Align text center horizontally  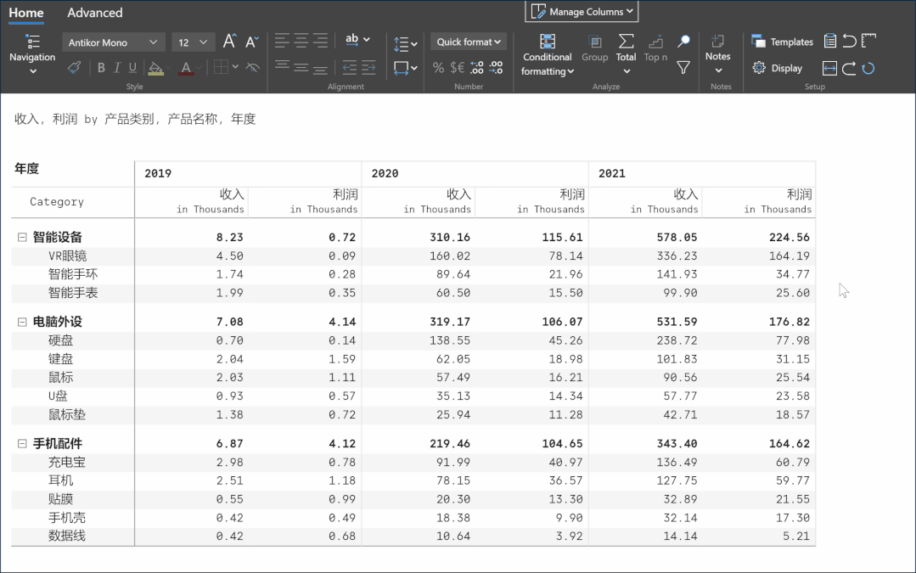(x=301, y=40)
